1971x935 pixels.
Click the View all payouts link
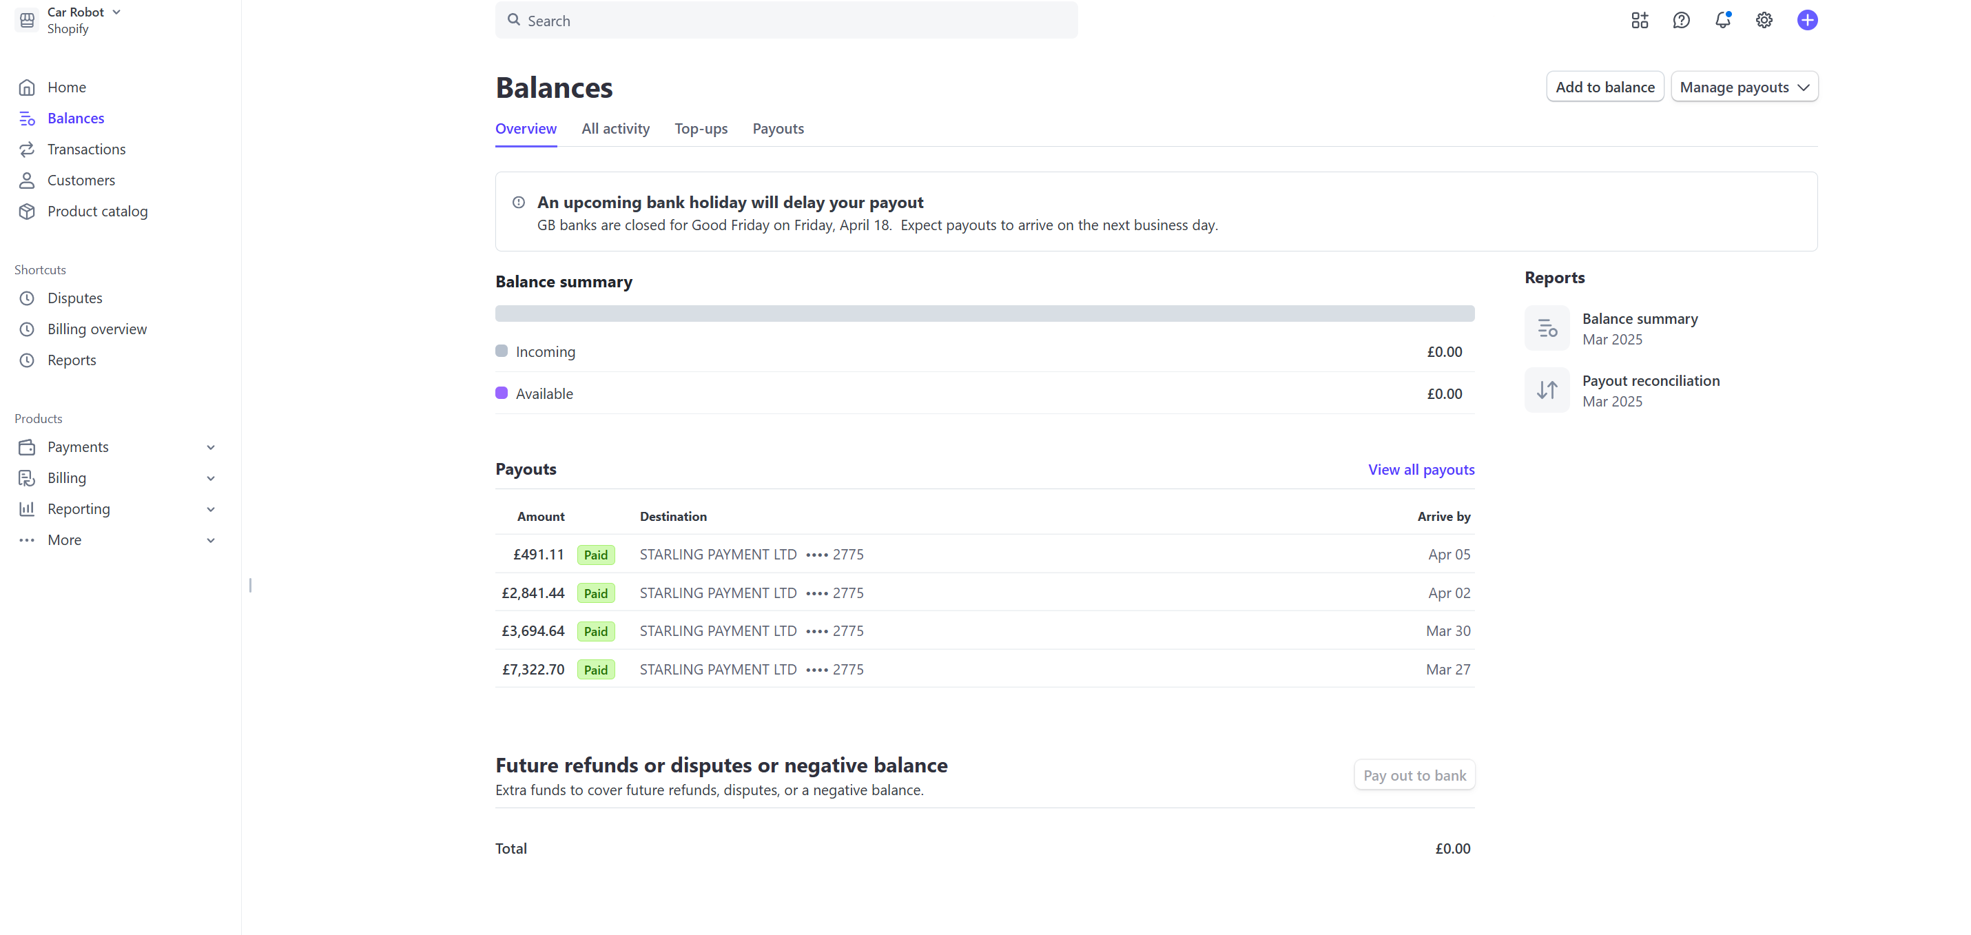pyautogui.click(x=1421, y=470)
